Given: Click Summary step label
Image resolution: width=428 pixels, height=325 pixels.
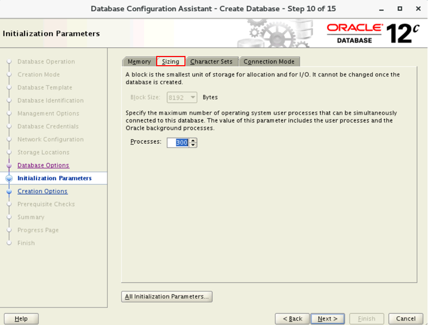Looking at the screenshot, I should pyautogui.click(x=31, y=217).
